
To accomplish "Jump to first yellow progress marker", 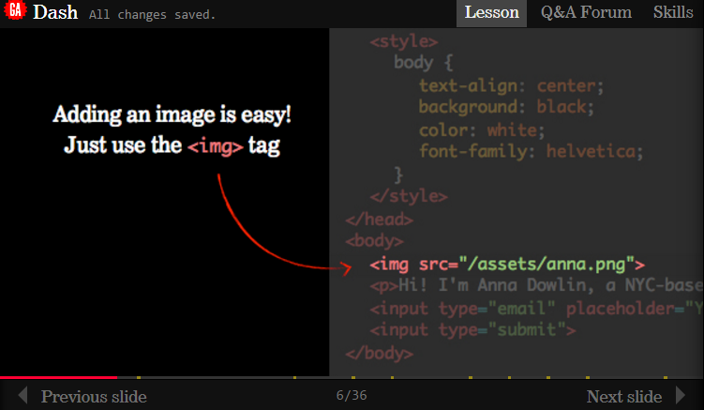I will point(139,377).
